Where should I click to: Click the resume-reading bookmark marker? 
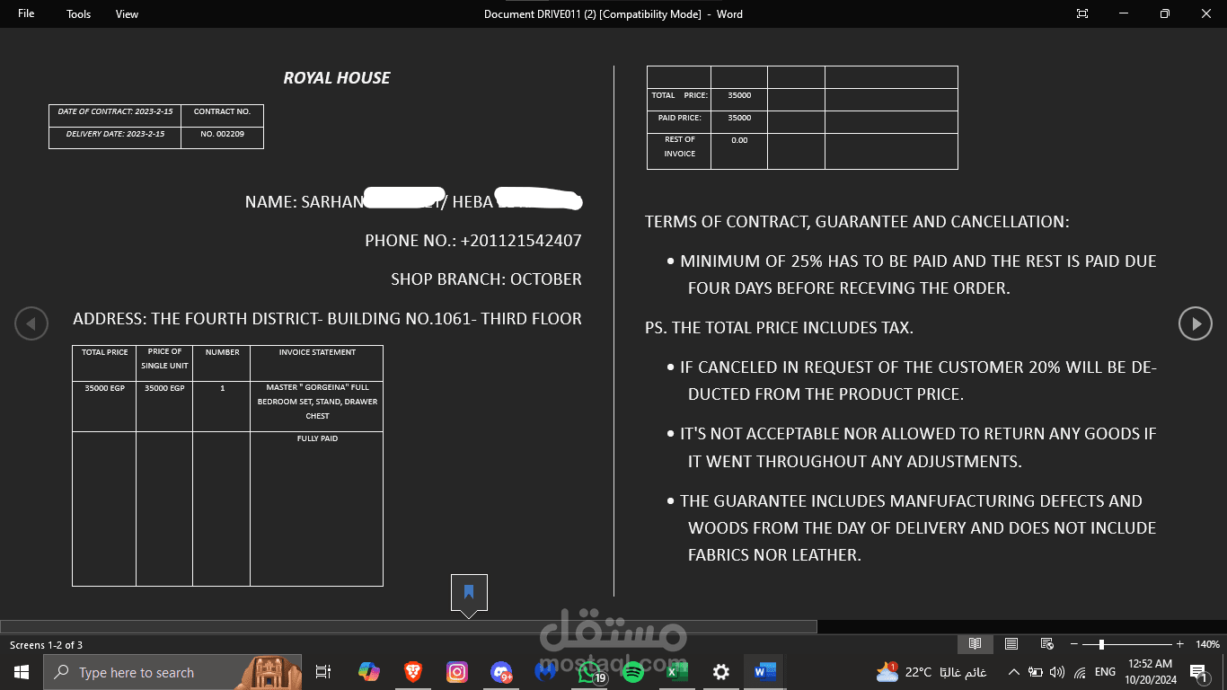[469, 593]
